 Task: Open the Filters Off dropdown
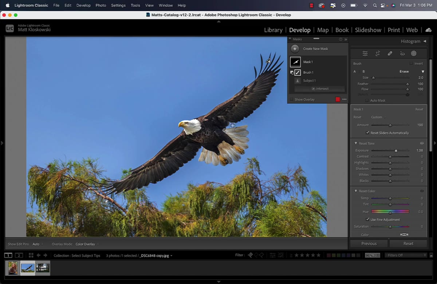point(406,255)
